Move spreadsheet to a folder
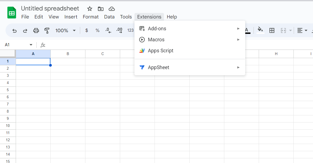 (x=101, y=9)
